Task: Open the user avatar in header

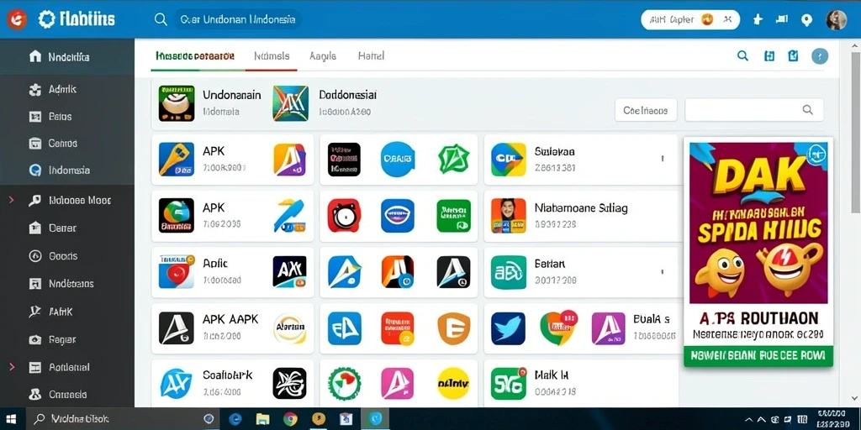Action: click(x=837, y=20)
